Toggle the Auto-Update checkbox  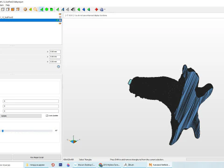coord(47,115)
